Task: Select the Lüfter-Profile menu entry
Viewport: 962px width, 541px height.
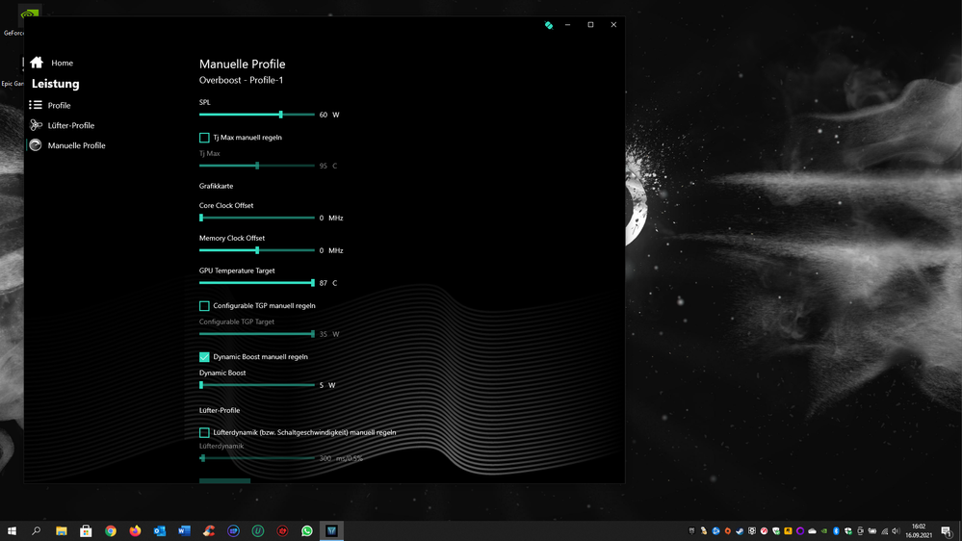Action: (x=71, y=125)
